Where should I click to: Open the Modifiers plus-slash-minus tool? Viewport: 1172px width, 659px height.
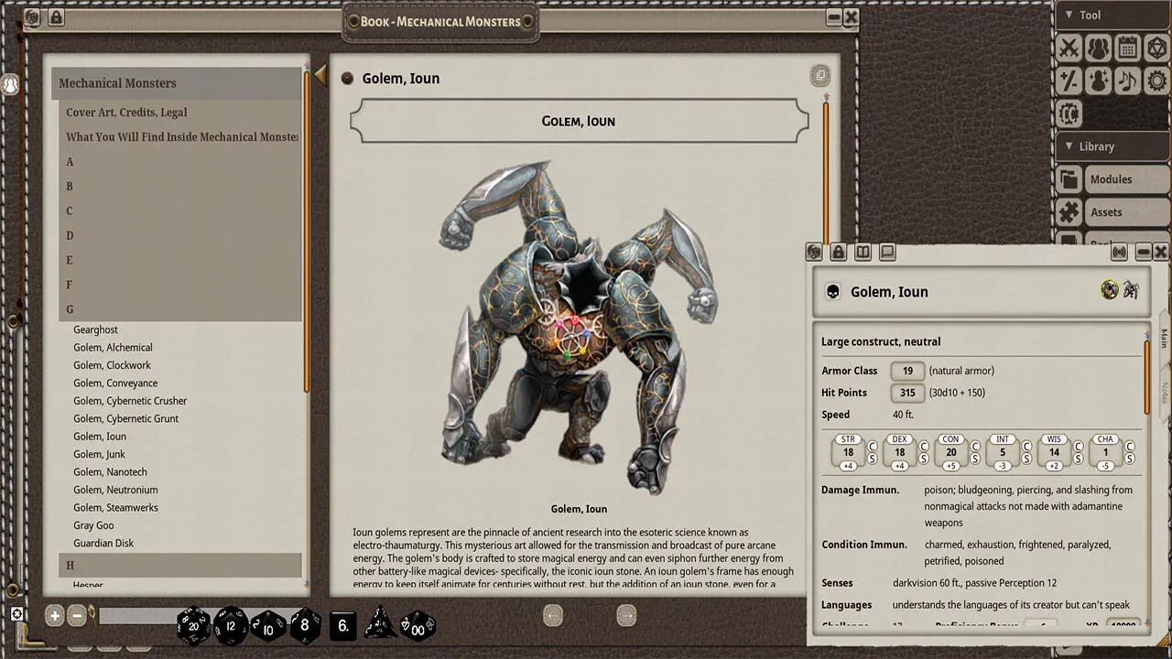point(1069,81)
